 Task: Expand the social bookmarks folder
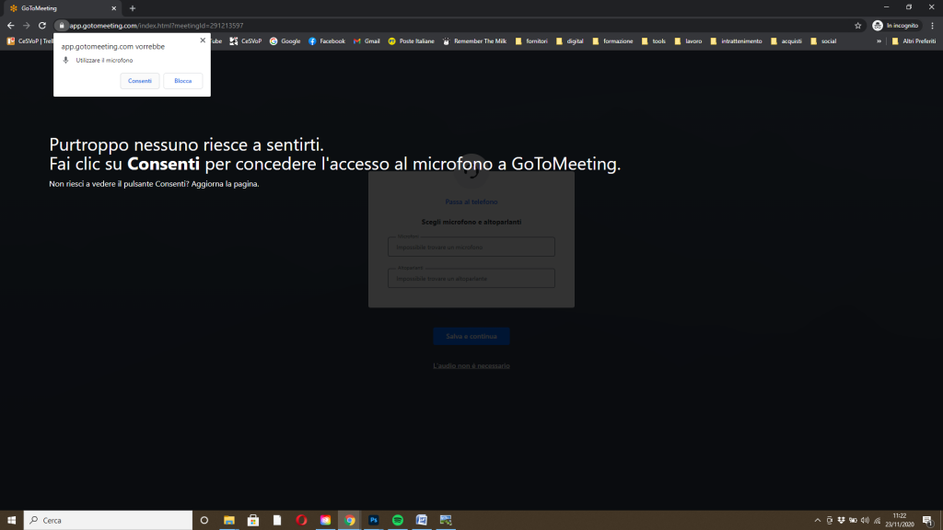point(822,40)
